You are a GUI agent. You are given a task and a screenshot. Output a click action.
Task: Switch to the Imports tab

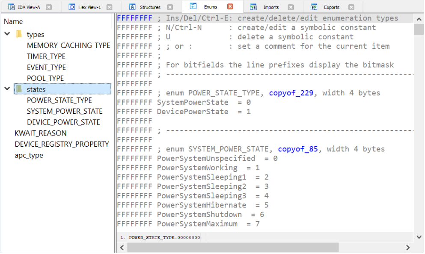pos(271,7)
